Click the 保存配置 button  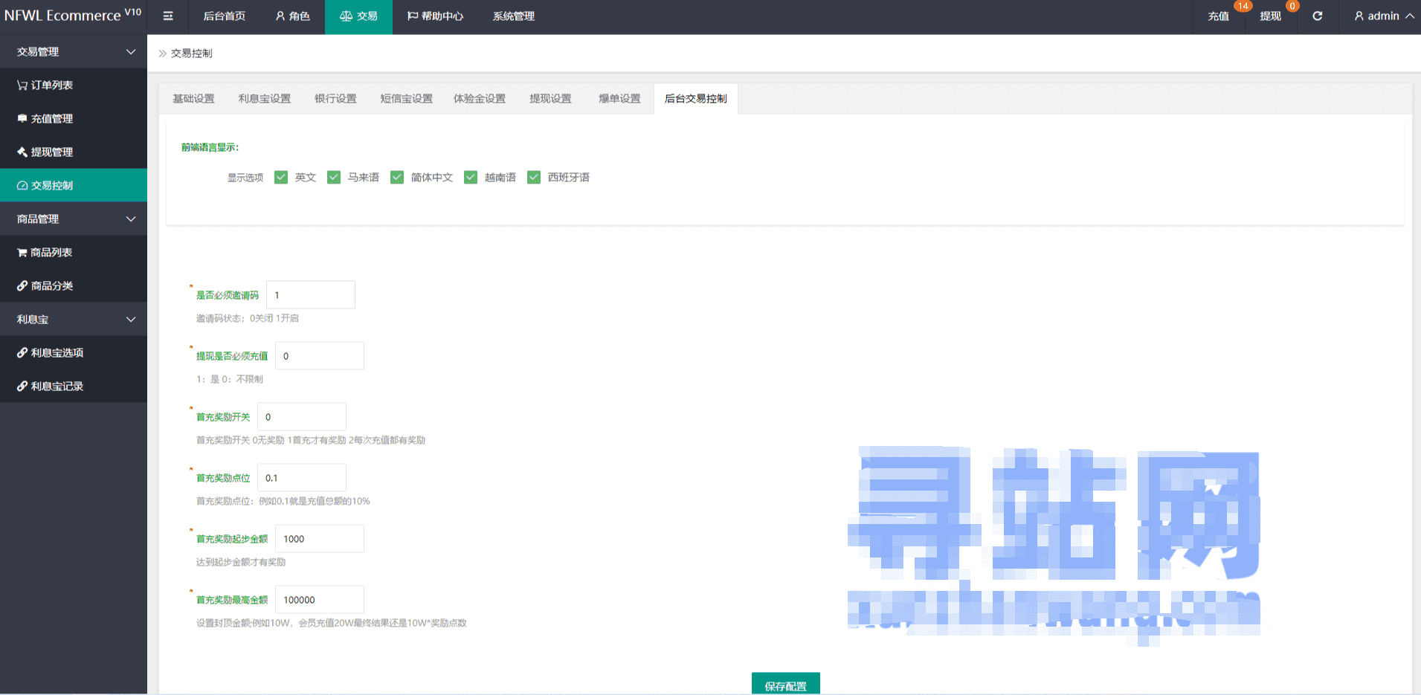tap(786, 684)
